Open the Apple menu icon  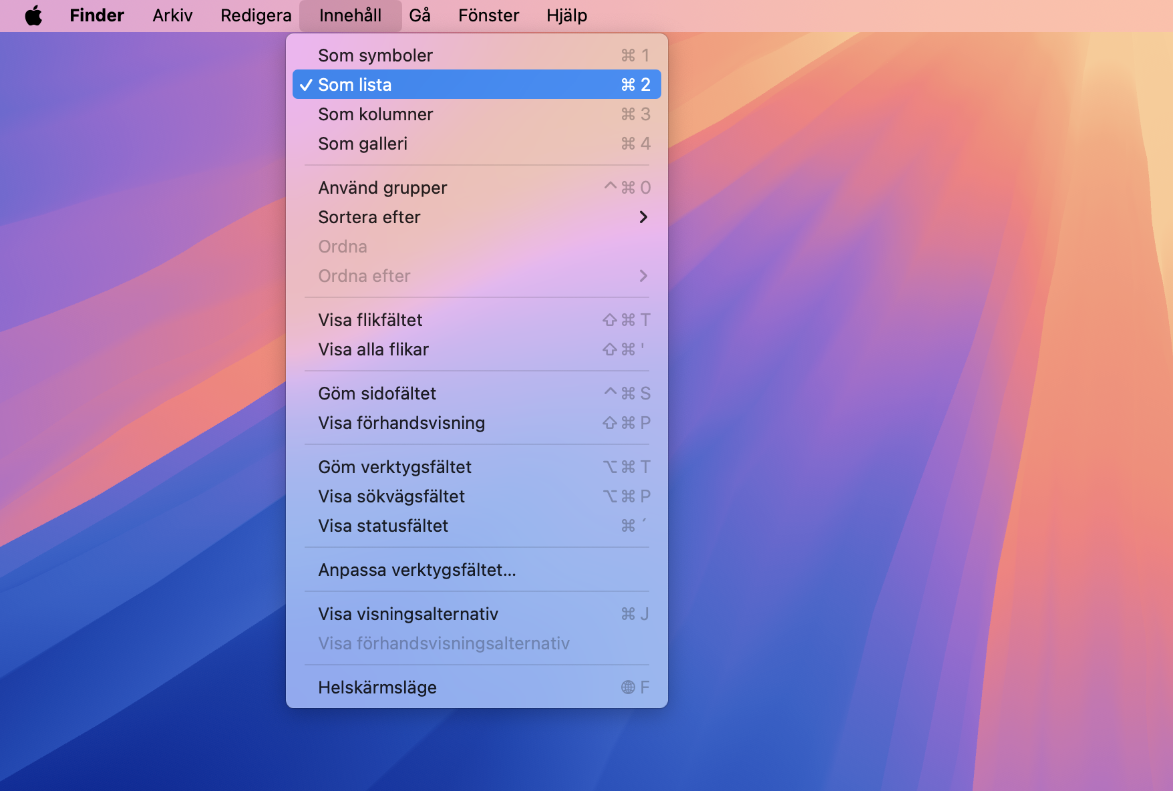click(x=33, y=15)
